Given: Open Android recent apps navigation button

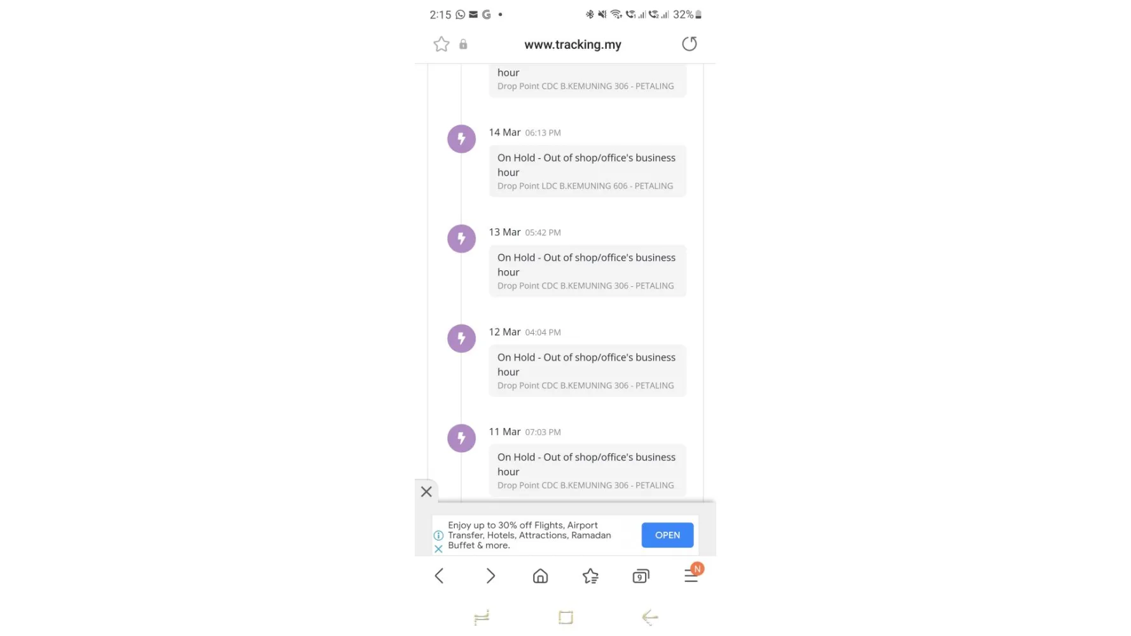Looking at the screenshot, I should 482,617.
